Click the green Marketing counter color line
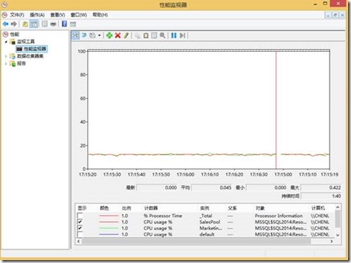 (x=109, y=228)
